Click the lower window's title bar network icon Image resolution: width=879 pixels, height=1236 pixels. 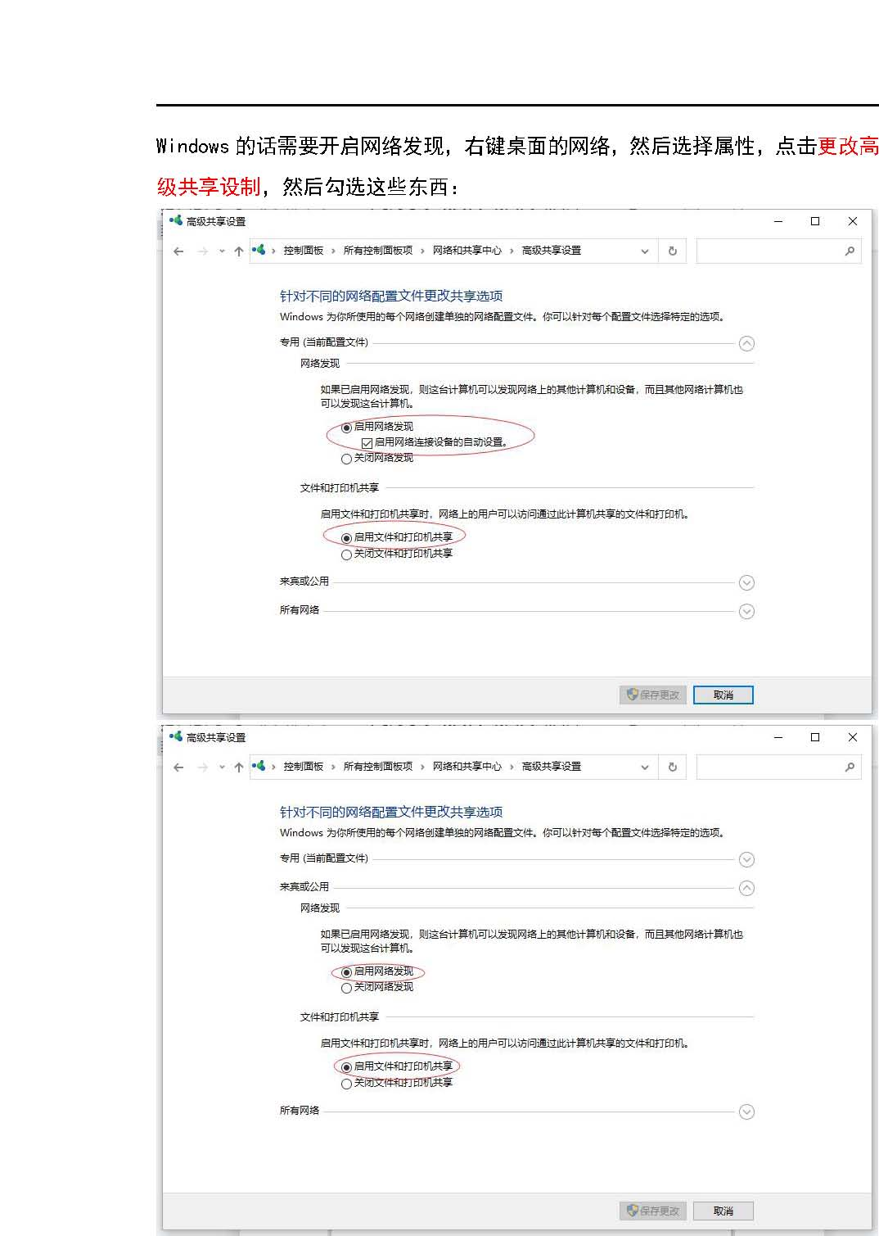point(175,736)
